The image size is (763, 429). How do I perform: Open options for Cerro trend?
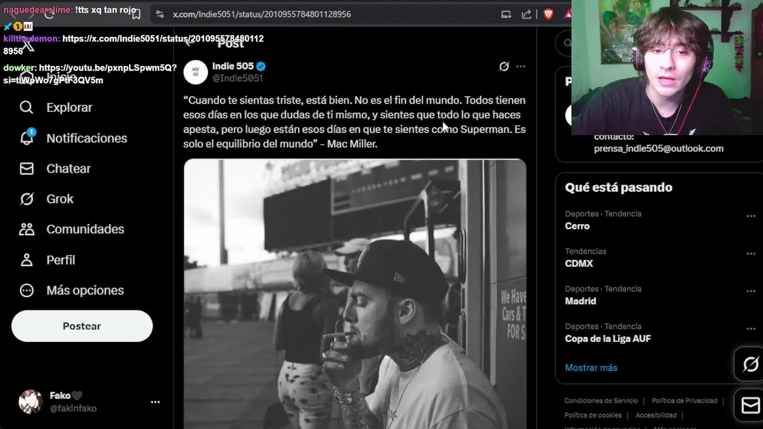point(750,216)
